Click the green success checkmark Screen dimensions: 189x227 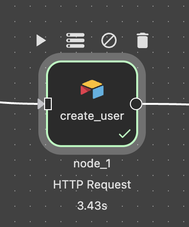pyautogui.click(x=125, y=134)
